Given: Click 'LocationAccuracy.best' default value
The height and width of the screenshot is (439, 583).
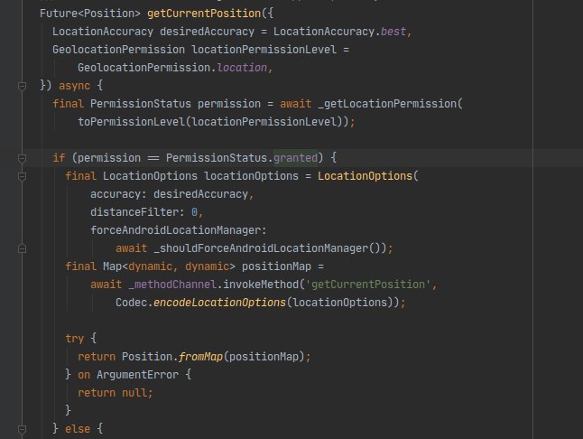Looking at the screenshot, I should 339,32.
